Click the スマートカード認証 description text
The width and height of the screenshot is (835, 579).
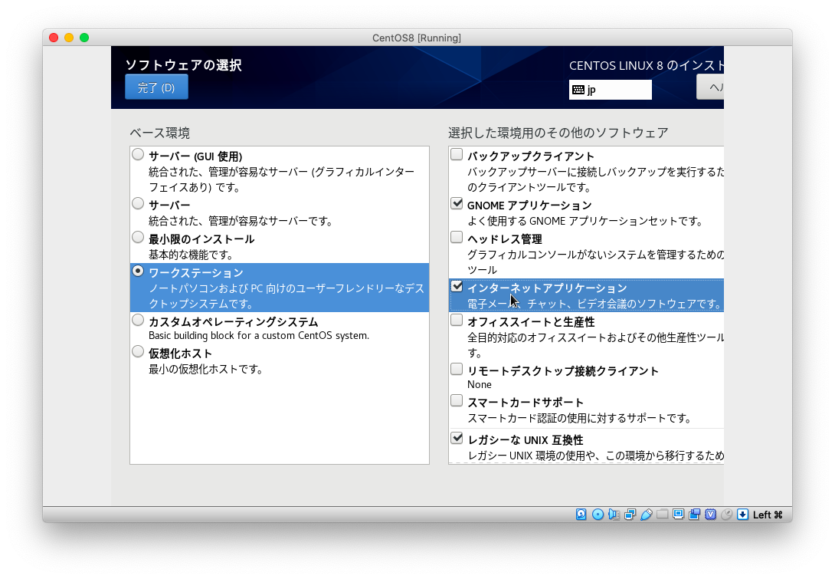[579, 418]
